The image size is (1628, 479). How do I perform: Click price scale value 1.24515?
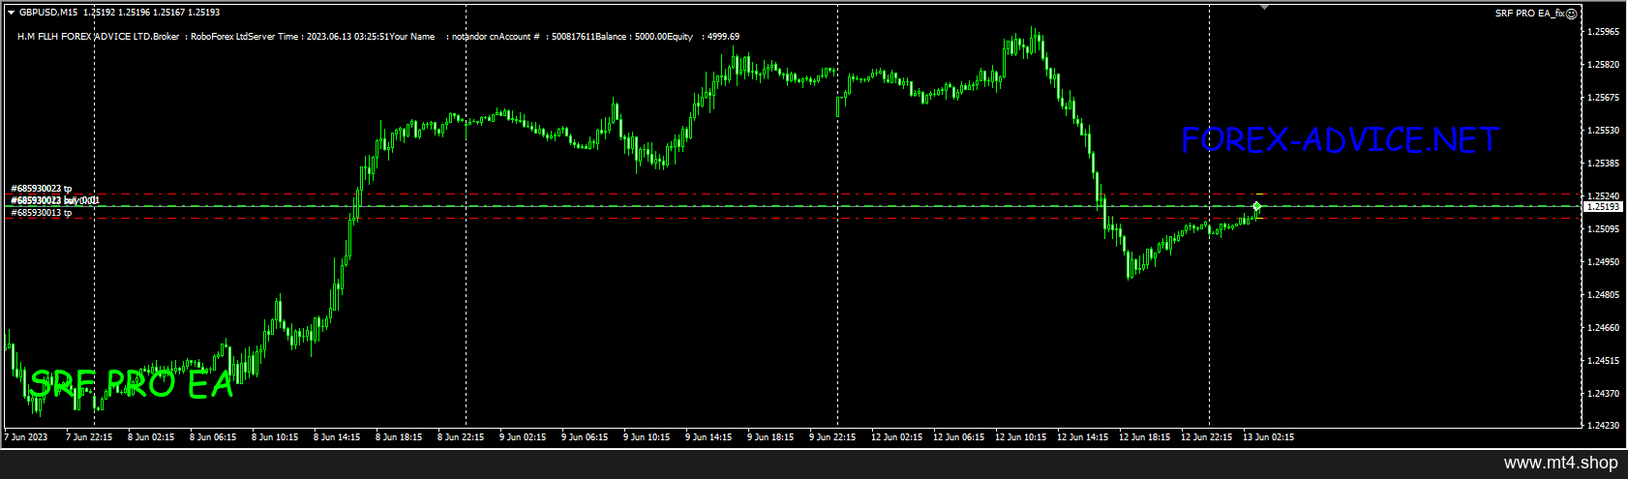1603,361
